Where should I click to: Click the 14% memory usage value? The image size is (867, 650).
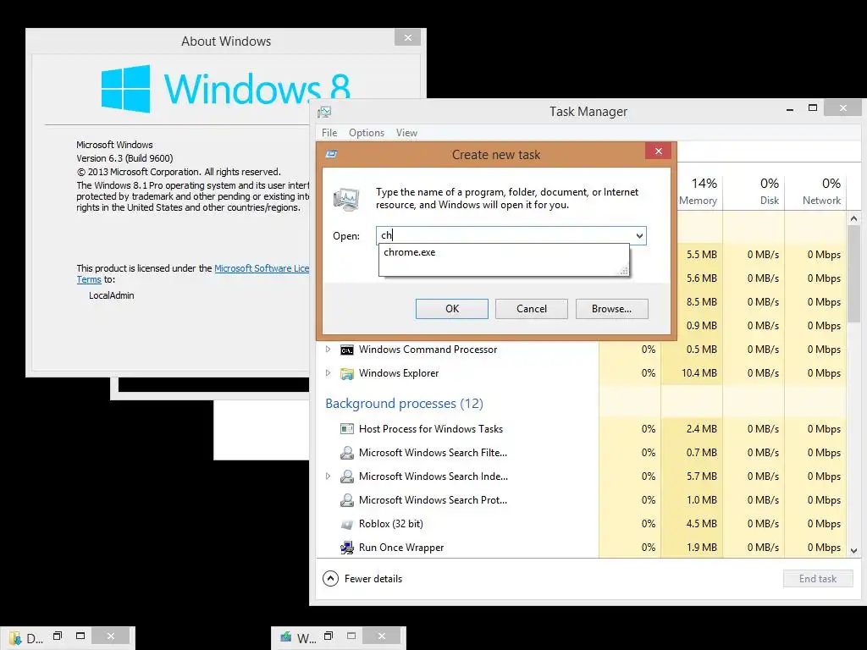coord(704,184)
